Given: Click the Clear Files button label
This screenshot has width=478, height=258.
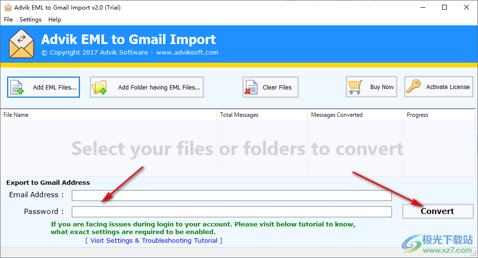Looking at the screenshot, I should tap(277, 88).
